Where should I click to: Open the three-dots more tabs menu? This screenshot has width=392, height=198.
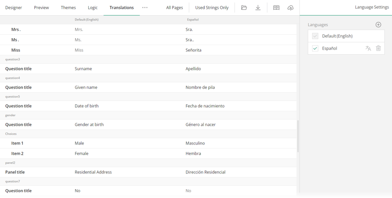[x=145, y=7]
